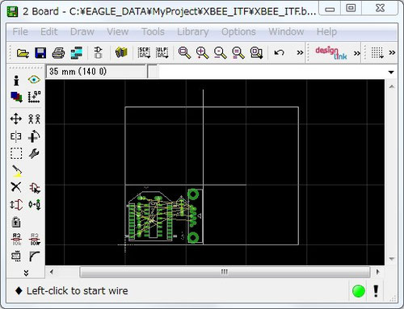The width and height of the screenshot is (404, 309).
Task: Open the Tools menu
Action: 153,31
